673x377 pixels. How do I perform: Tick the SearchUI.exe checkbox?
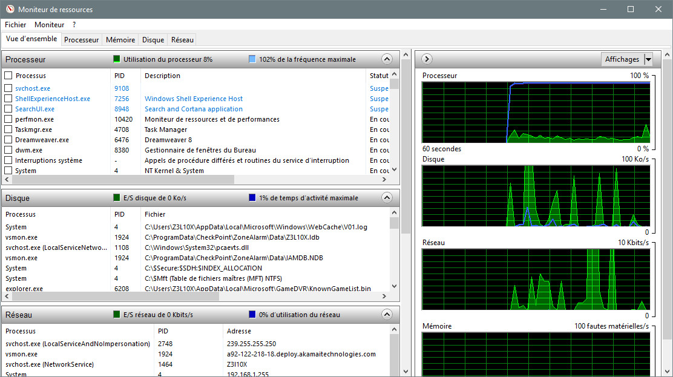[x=8, y=109]
